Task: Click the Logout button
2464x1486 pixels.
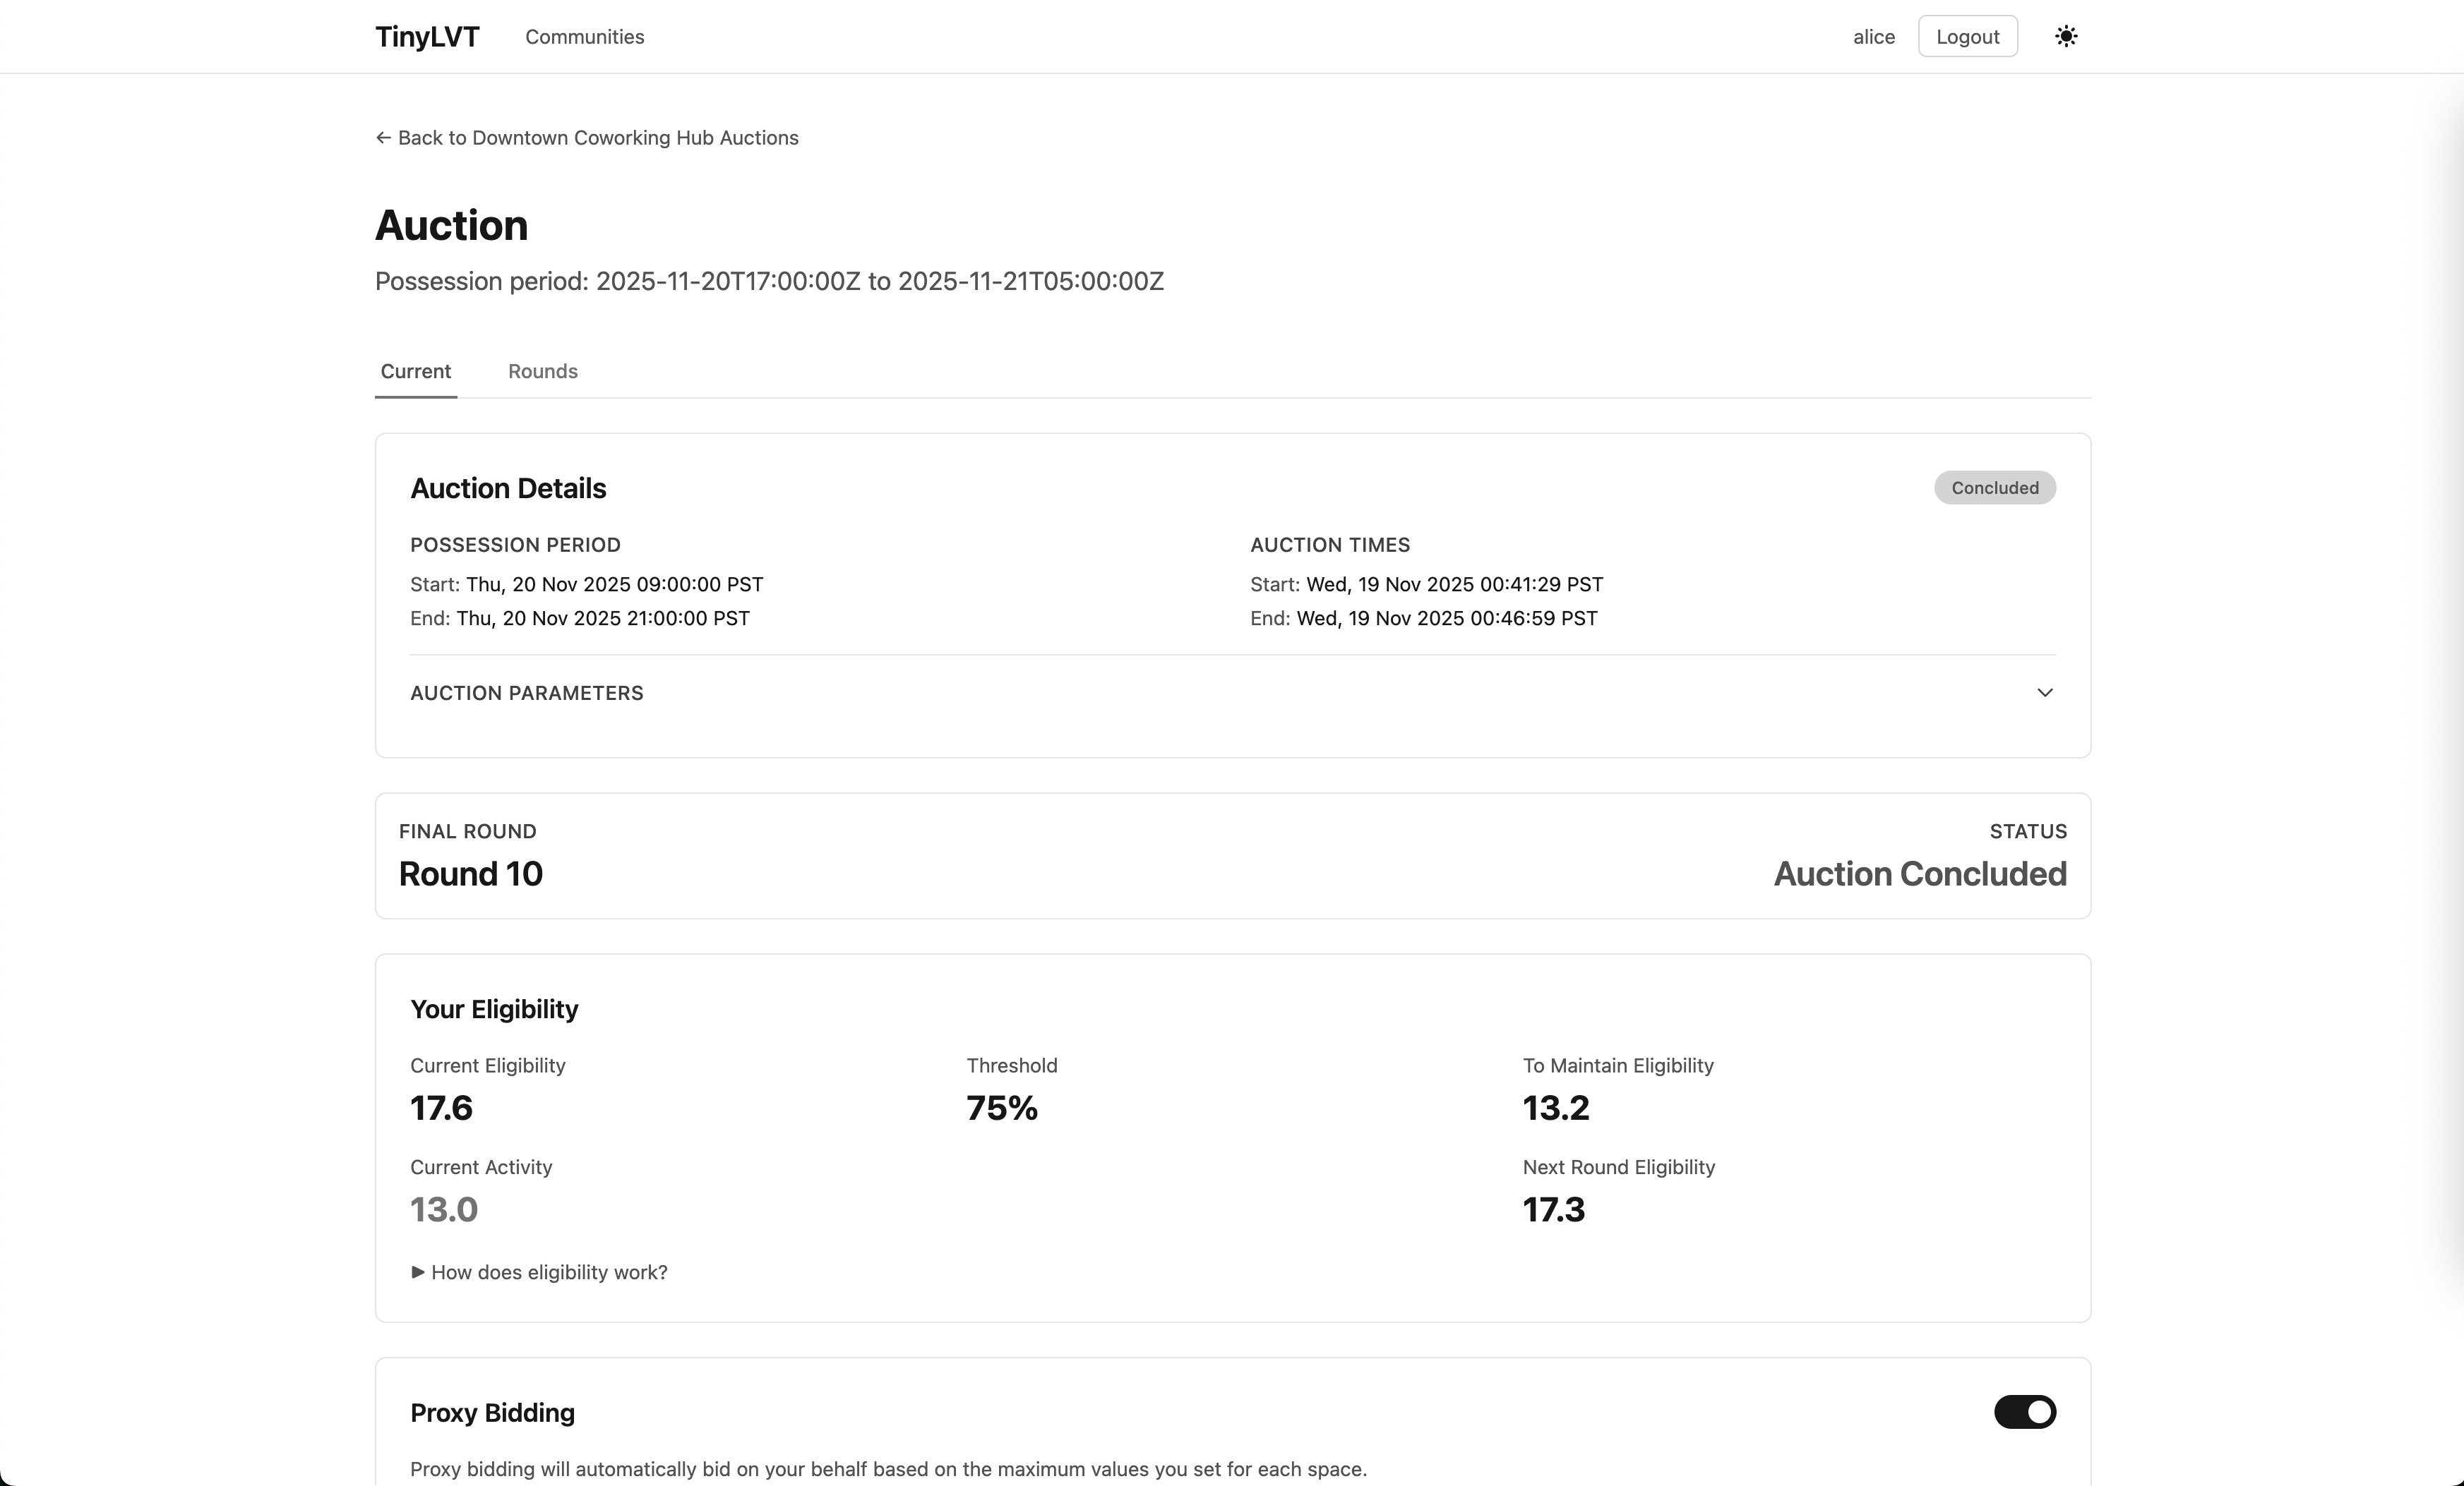Action: click(1966, 37)
